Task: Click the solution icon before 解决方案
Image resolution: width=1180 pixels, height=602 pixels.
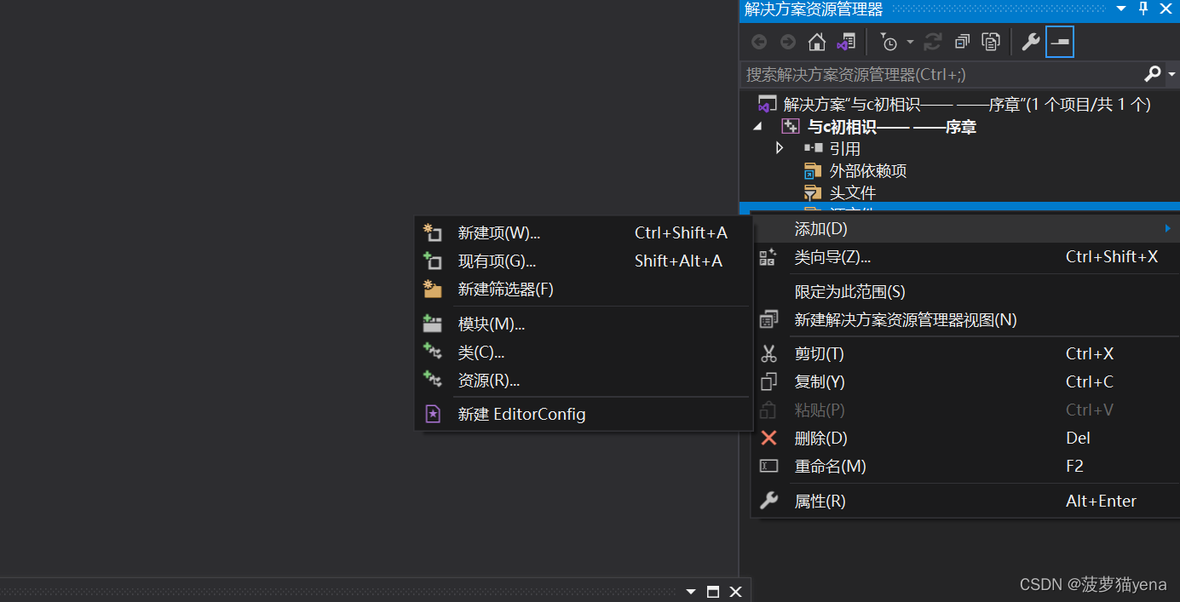Action: [x=768, y=105]
